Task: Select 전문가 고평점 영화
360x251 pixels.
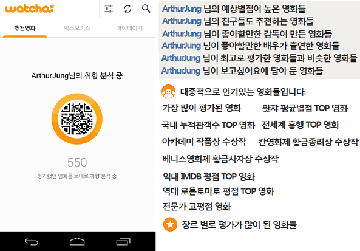Action: [x=197, y=207]
